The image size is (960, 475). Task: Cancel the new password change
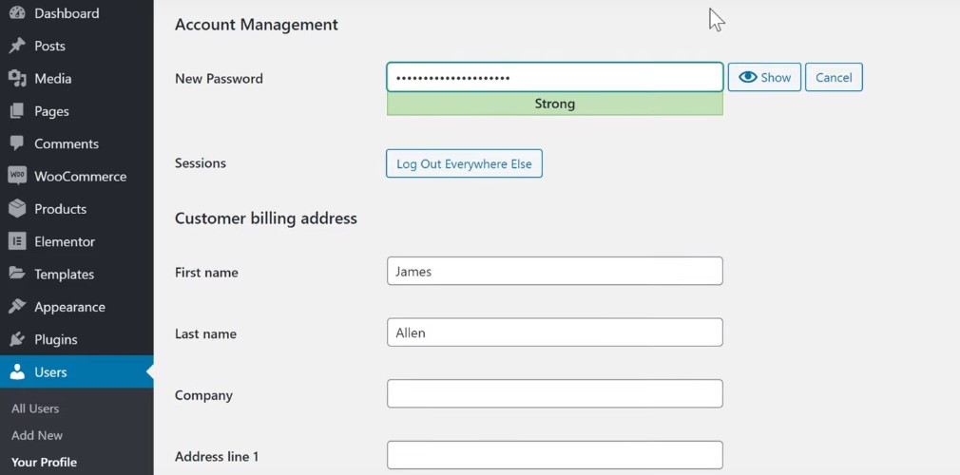(834, 78)
